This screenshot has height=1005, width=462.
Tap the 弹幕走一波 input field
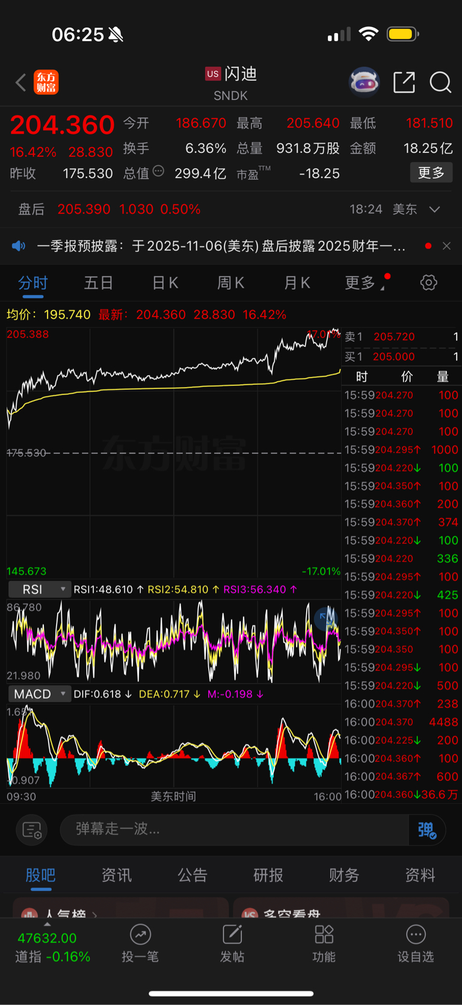[235, 830]
